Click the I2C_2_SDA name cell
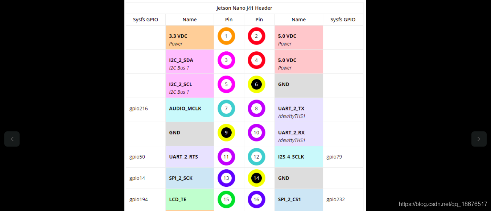Viewport: 491px width, 211px height. [x=190, y=62]
